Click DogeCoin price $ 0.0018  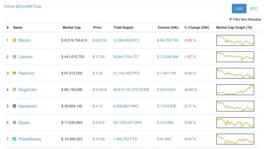pos(100,90)
